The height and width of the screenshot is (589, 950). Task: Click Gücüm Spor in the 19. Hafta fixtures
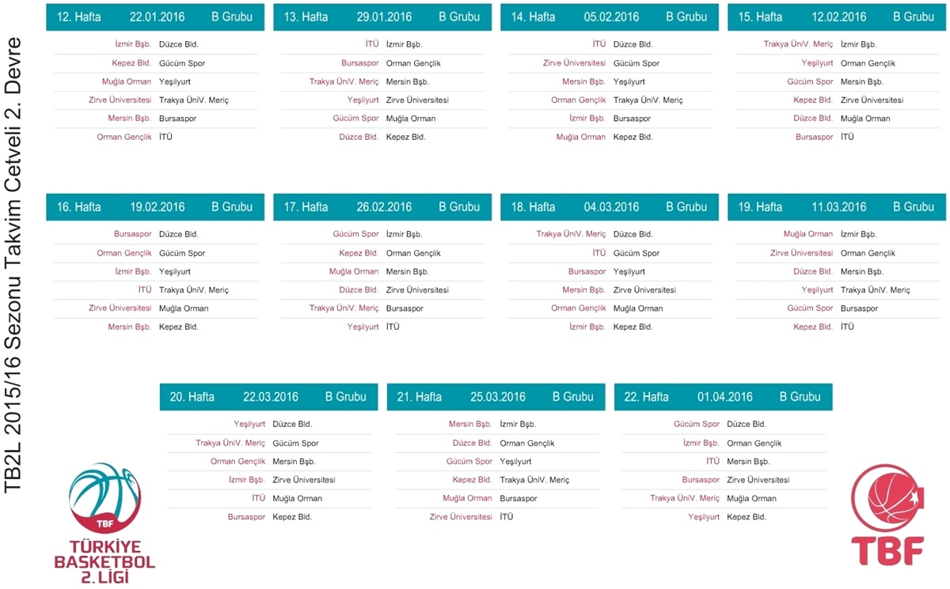point(810,308)
